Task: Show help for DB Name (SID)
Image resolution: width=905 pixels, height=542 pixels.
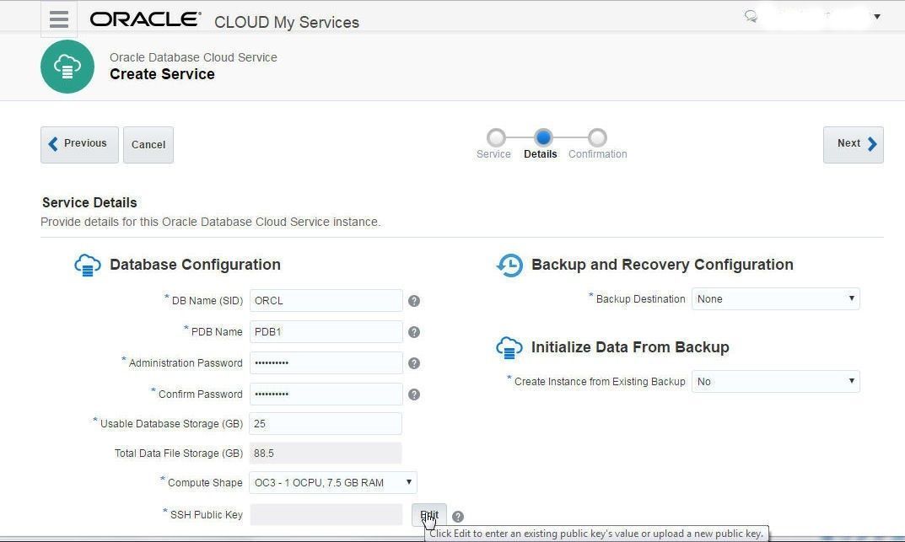Action: (x=414, y=301)
